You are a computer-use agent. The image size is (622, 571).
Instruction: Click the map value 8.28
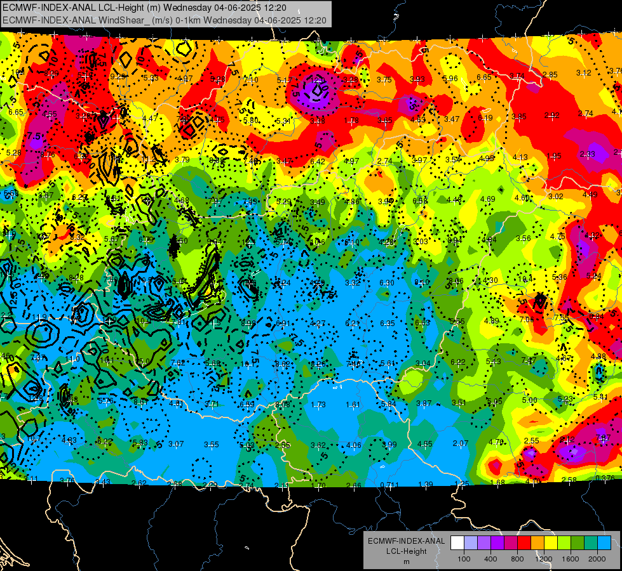76,277
